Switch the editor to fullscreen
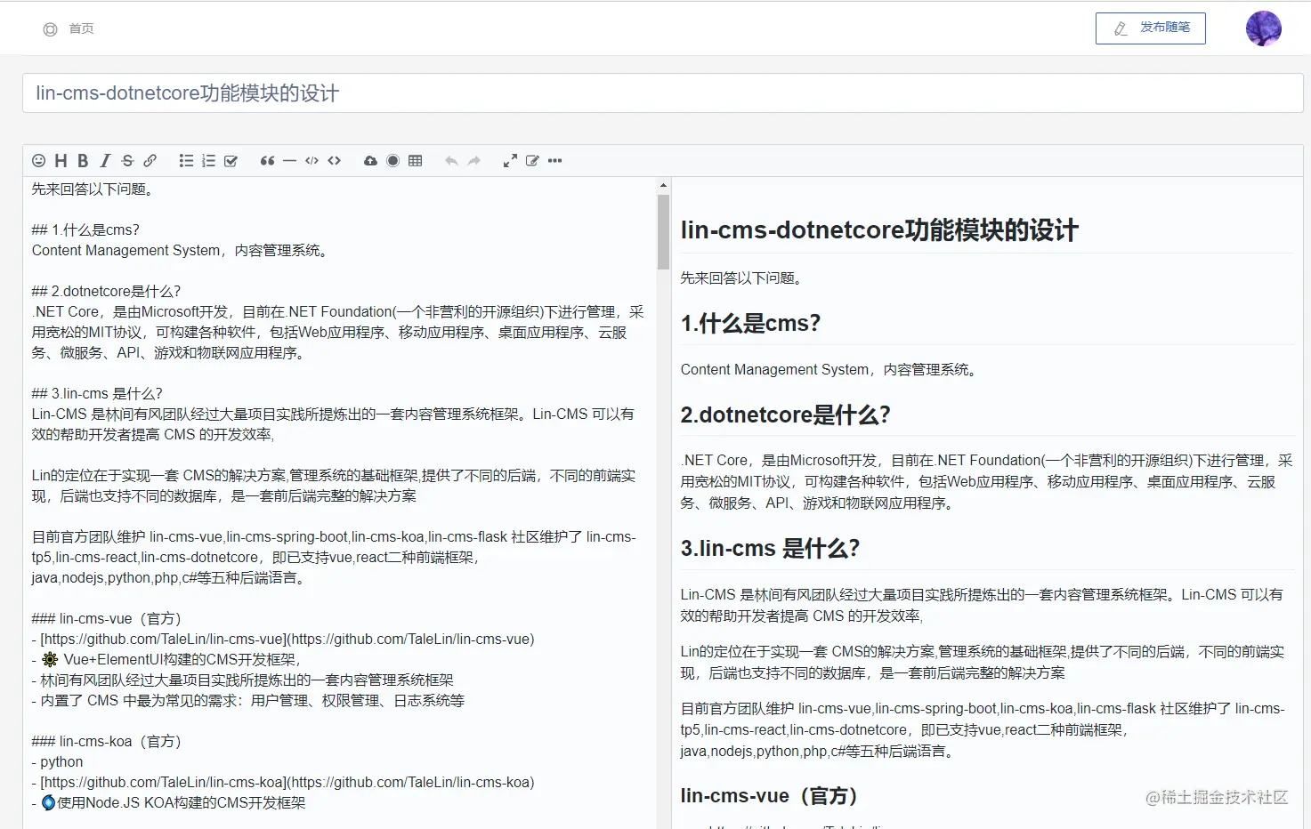This screenshot has width=1311, height=829. click(510, 161)
